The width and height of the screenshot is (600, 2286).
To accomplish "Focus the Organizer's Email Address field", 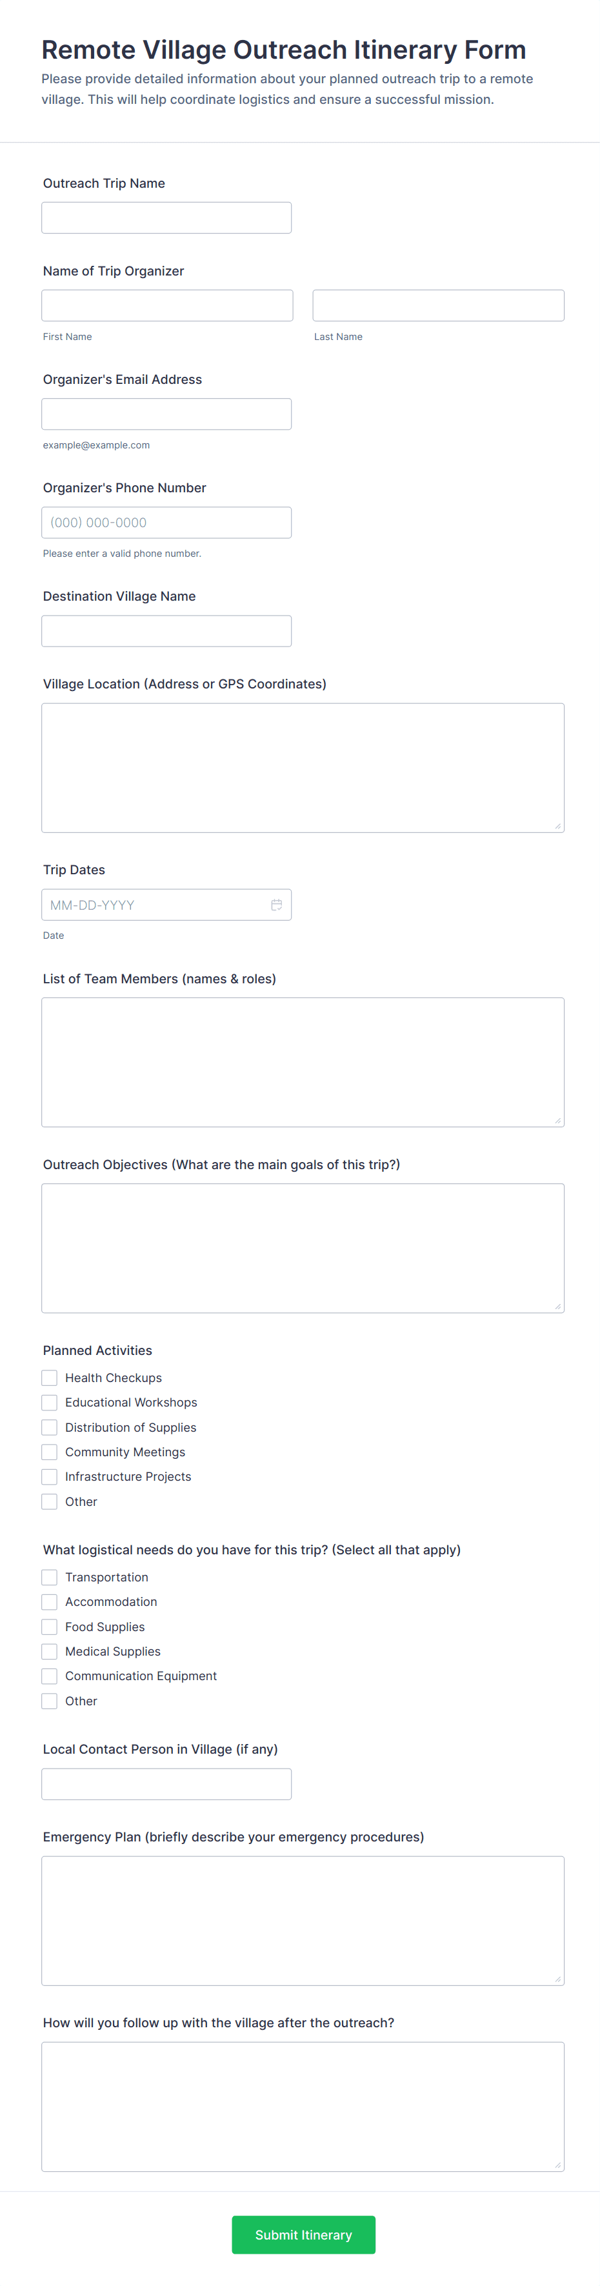I will pyautogui.click(x=166, y=414).
